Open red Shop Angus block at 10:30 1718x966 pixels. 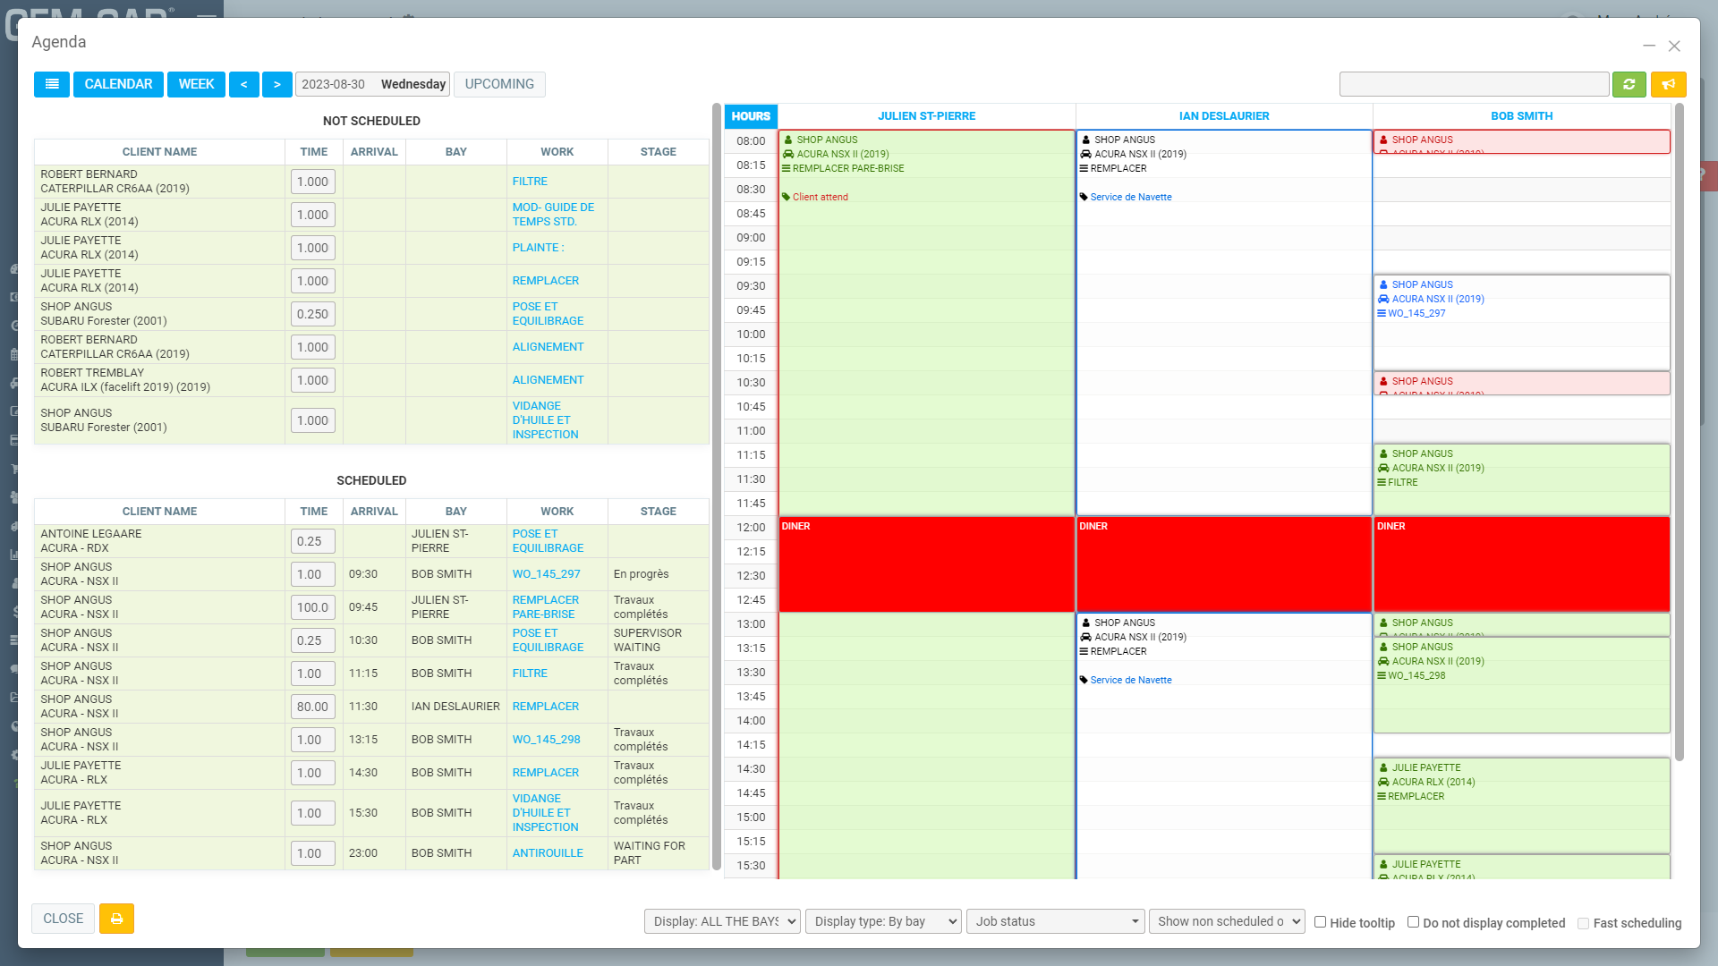pos(1521,383)
